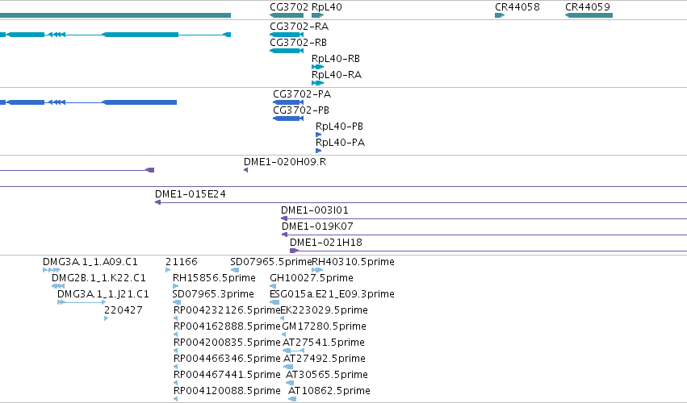
Task: Select the AT30565.5prime label
Action: (326, 375)
